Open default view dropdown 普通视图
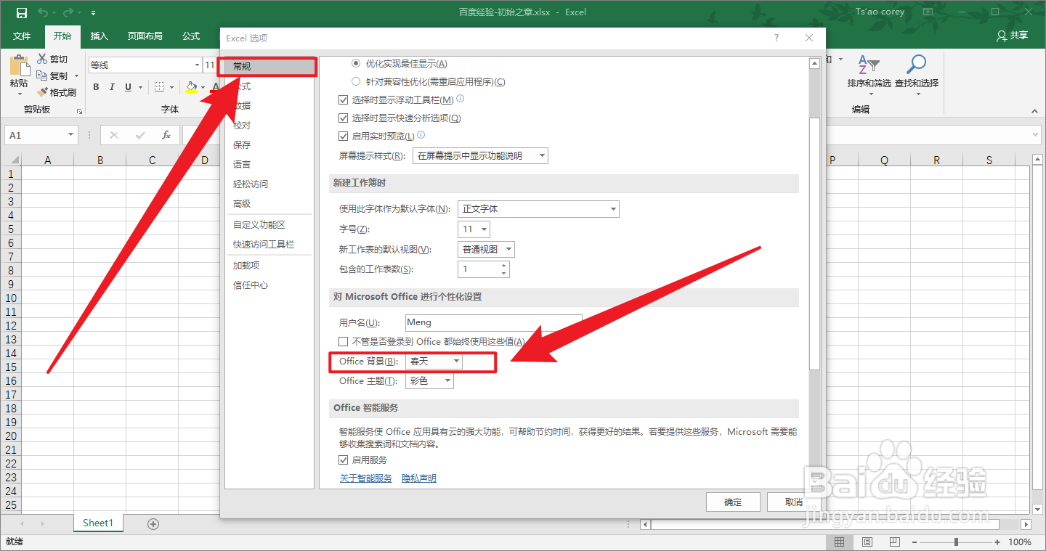Image resolution: width=1046 pixels, height=551 pixels. pyautogui.click(x=486, y=250)
